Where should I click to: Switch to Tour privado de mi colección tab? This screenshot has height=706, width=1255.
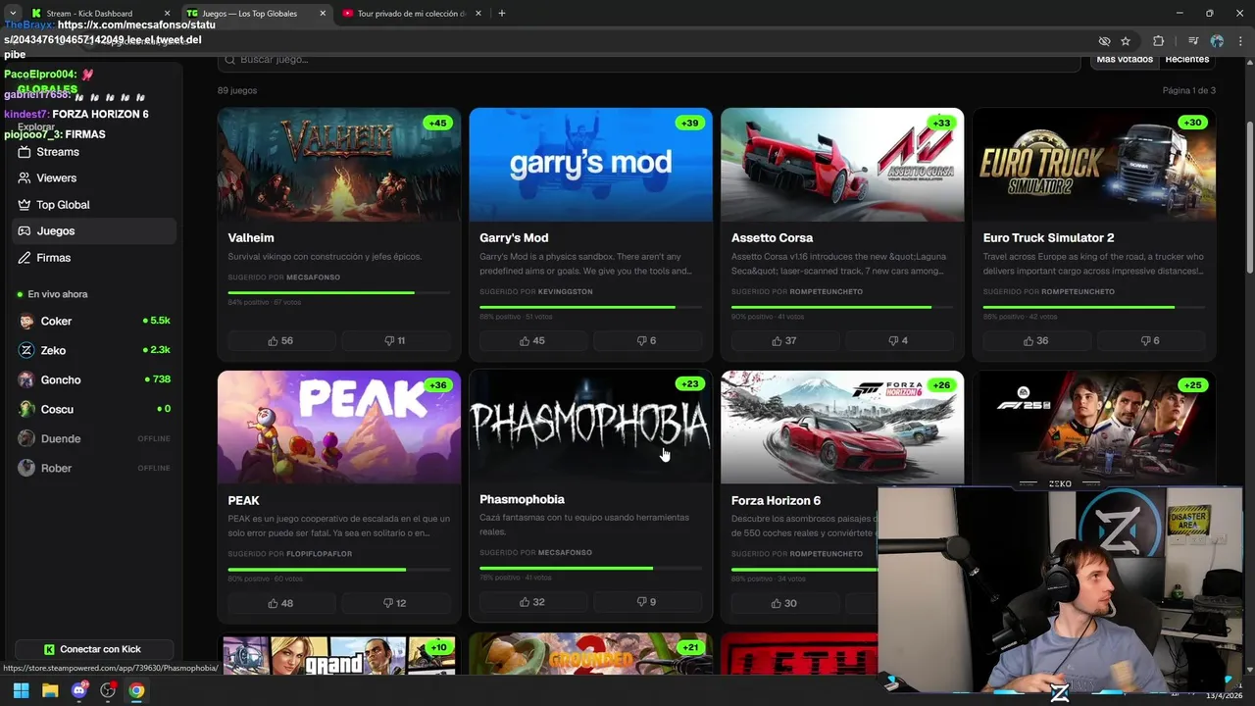(412, 14)
